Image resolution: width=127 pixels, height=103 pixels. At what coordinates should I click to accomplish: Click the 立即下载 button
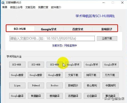[x=107, y=39]
